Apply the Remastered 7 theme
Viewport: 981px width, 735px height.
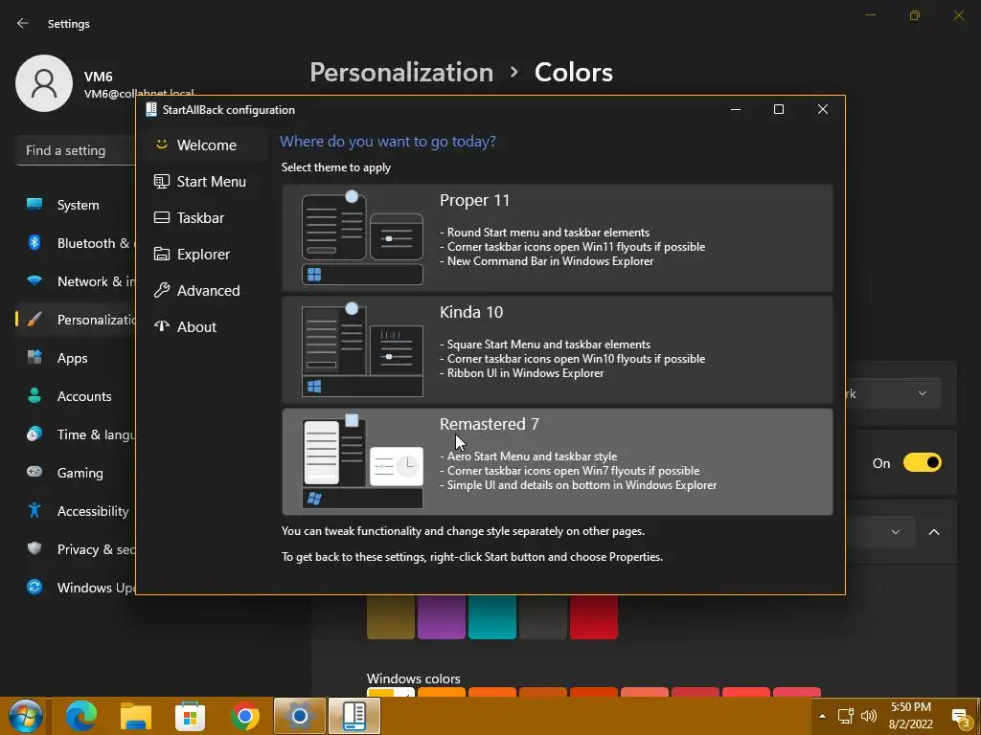[558, 462]
